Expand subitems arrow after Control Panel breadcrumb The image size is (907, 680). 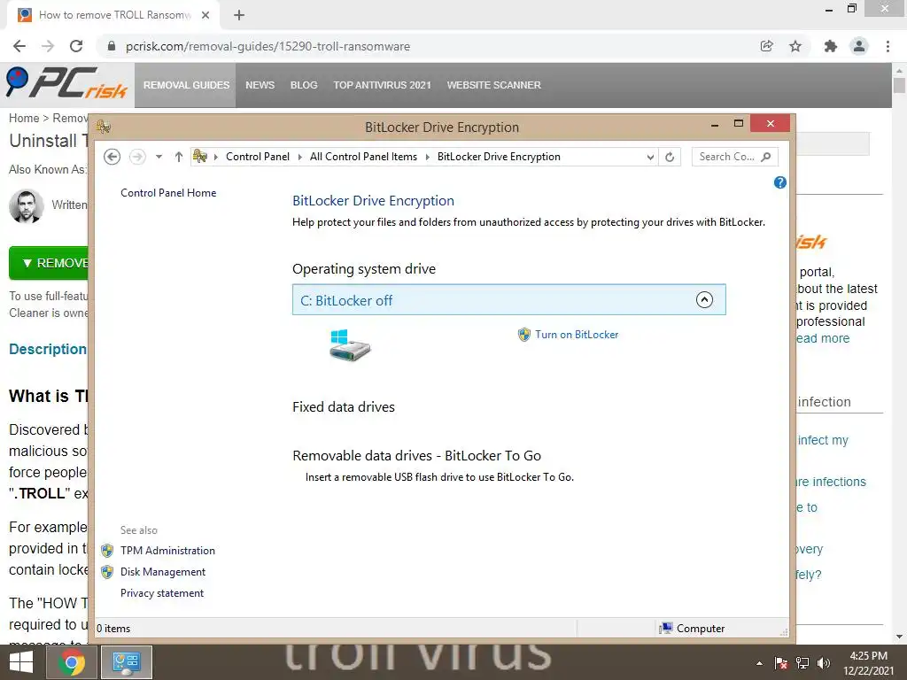click(x=299, y=157)
